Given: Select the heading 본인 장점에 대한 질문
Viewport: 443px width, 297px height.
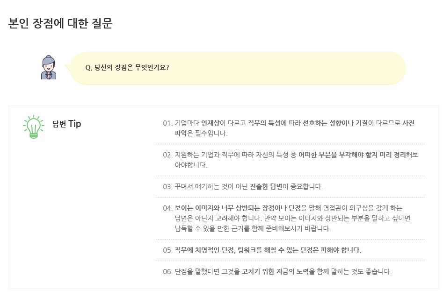Looking at the screenshot, I should pyautogui.click(x=60, y=23).
